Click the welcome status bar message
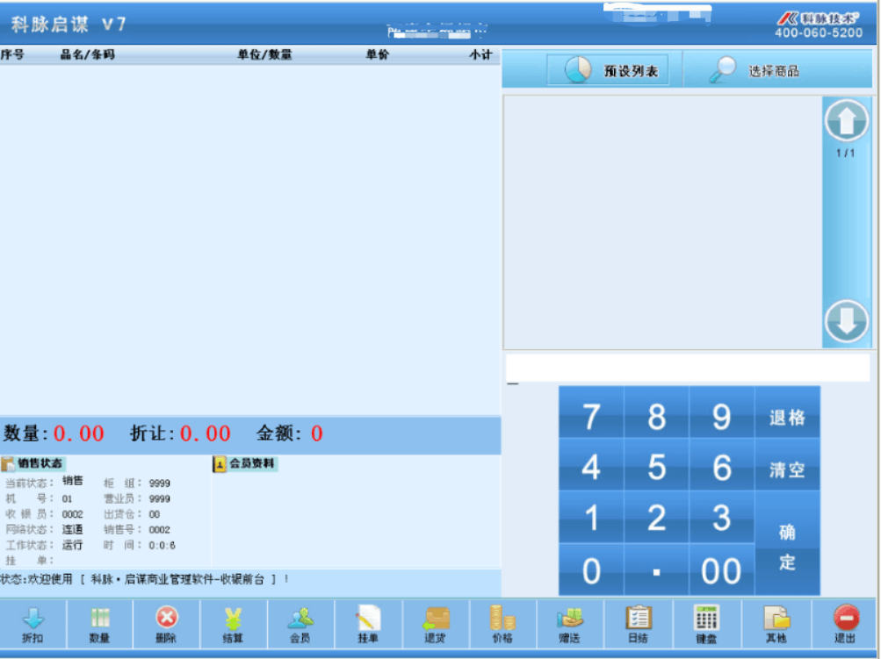The image size is (881, 659). [x=145, y=579]
